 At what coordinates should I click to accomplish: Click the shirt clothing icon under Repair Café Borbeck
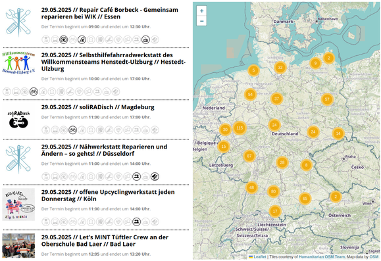tap(91, 39)
